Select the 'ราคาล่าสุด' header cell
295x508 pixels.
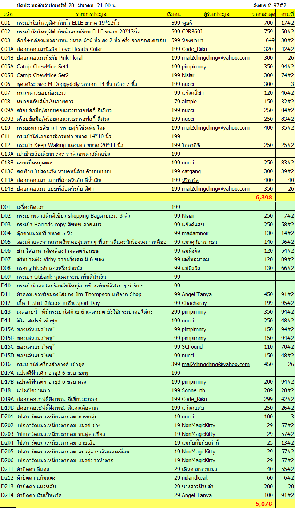[x=263, y=14]
